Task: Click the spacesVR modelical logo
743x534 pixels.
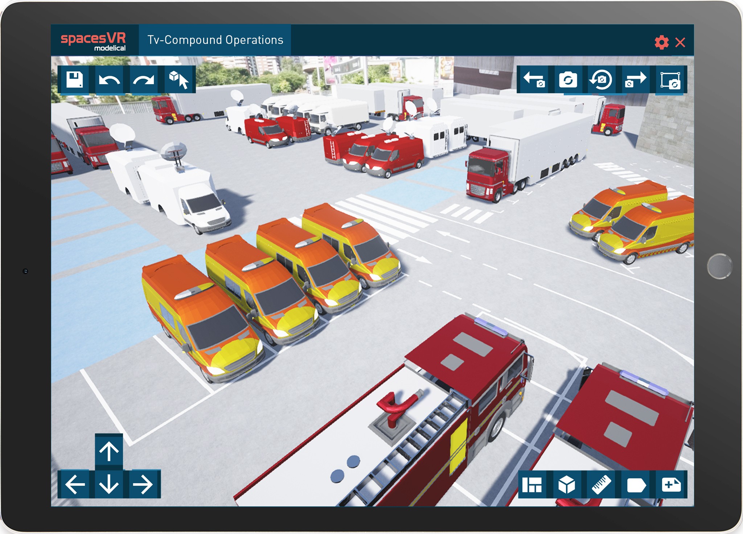Action: [94, 42]
